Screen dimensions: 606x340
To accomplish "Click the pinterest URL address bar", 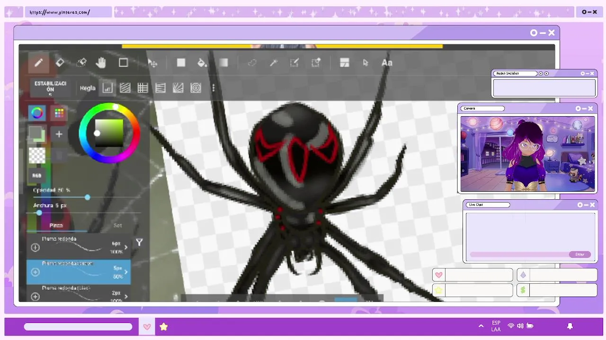I will tap(69, 12).
